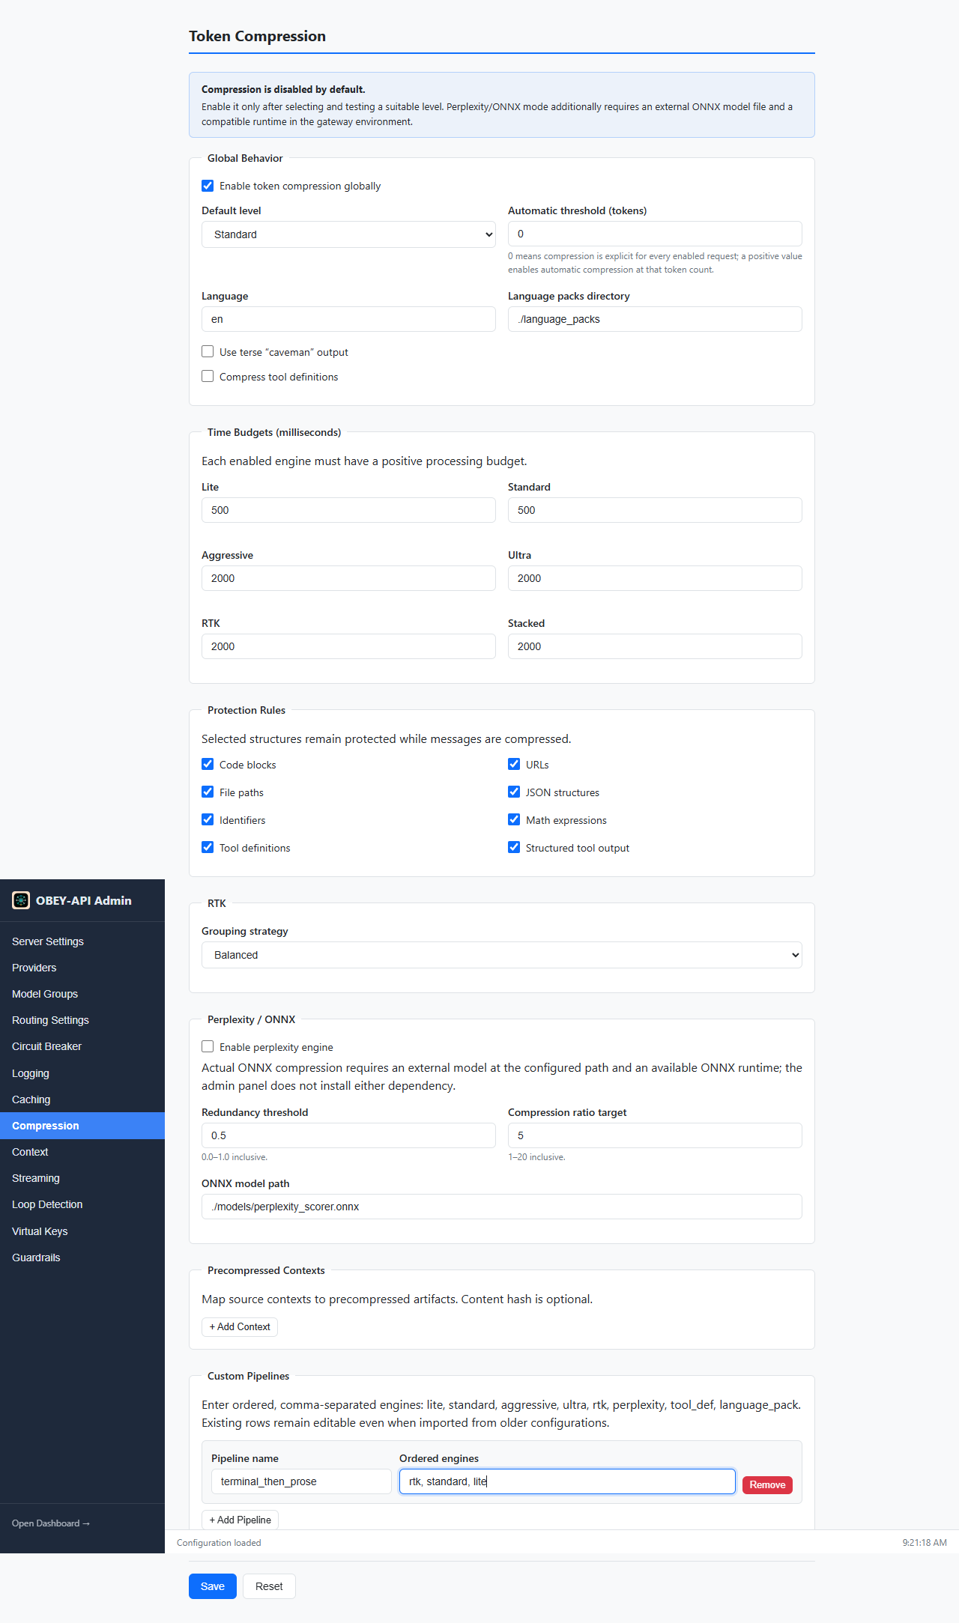This screenshot has width=959, height=1623.
Task: Open Server Settings in sidebar
Action: pos(82,941)
